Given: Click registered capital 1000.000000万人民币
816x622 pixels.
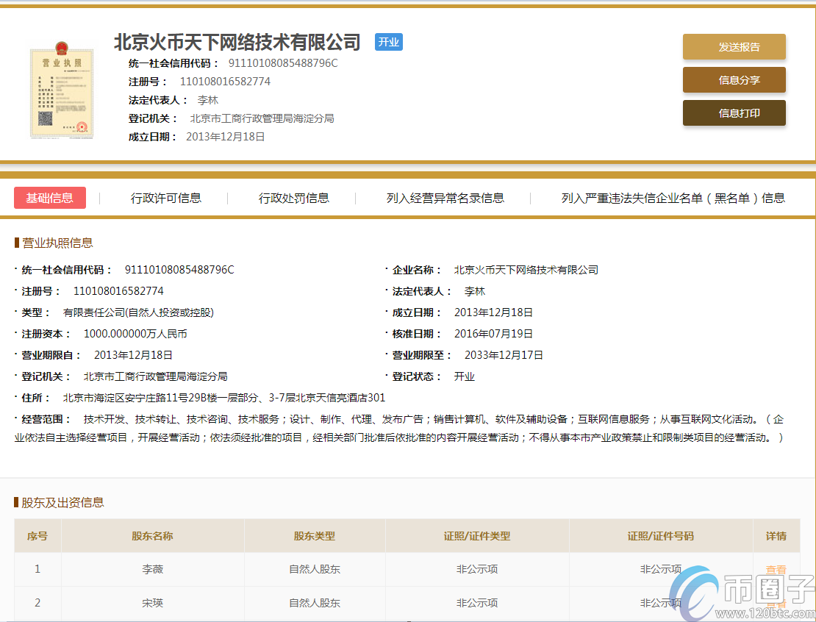Looking at the screenshot, I should point(135,334).
